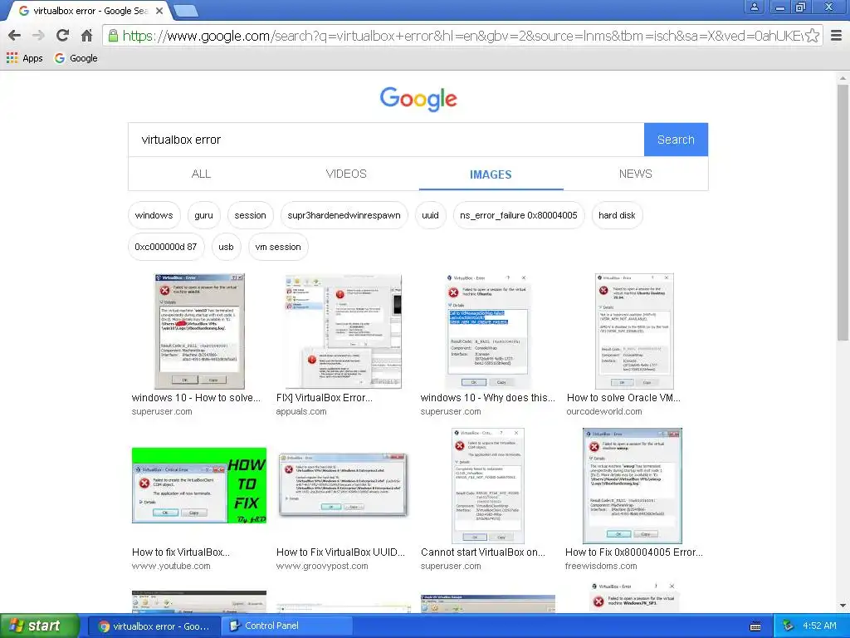
Task: Click the ourcodeworld.com source text
Action: [x=604, y=411]
